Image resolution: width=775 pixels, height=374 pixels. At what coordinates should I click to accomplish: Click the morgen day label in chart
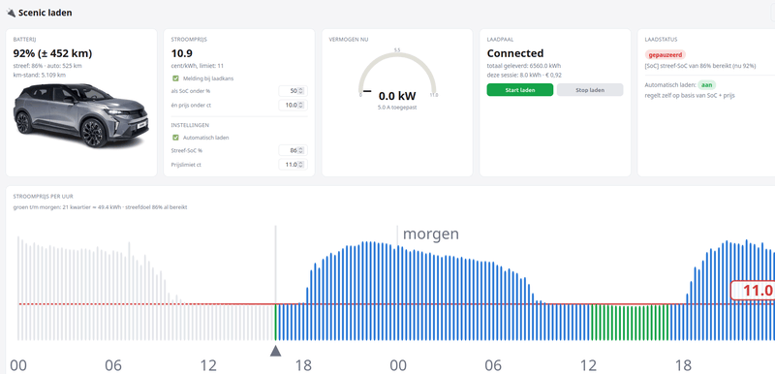(430, 234)
